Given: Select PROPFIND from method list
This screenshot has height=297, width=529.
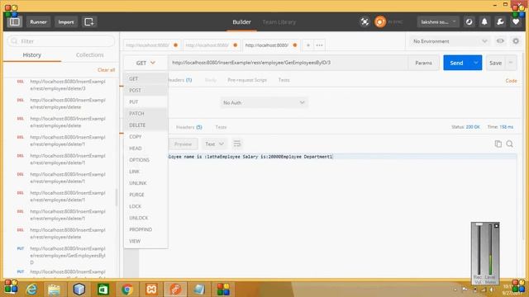Looking at the screenshot, I should click(145, 229).
